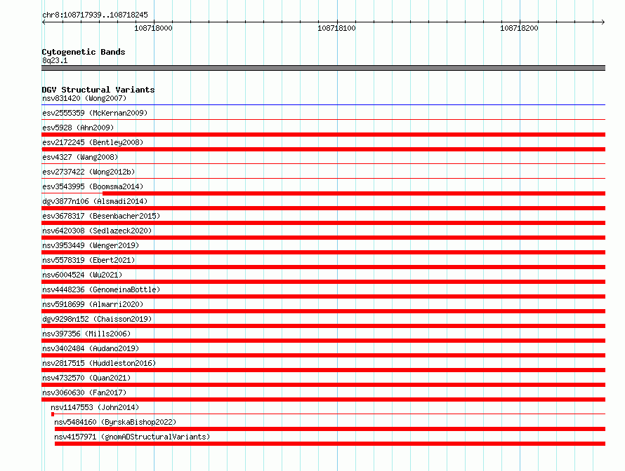Click the red bar under nsv4157971 (gnomADStructuralVariants)

click(x=330, y=444)
